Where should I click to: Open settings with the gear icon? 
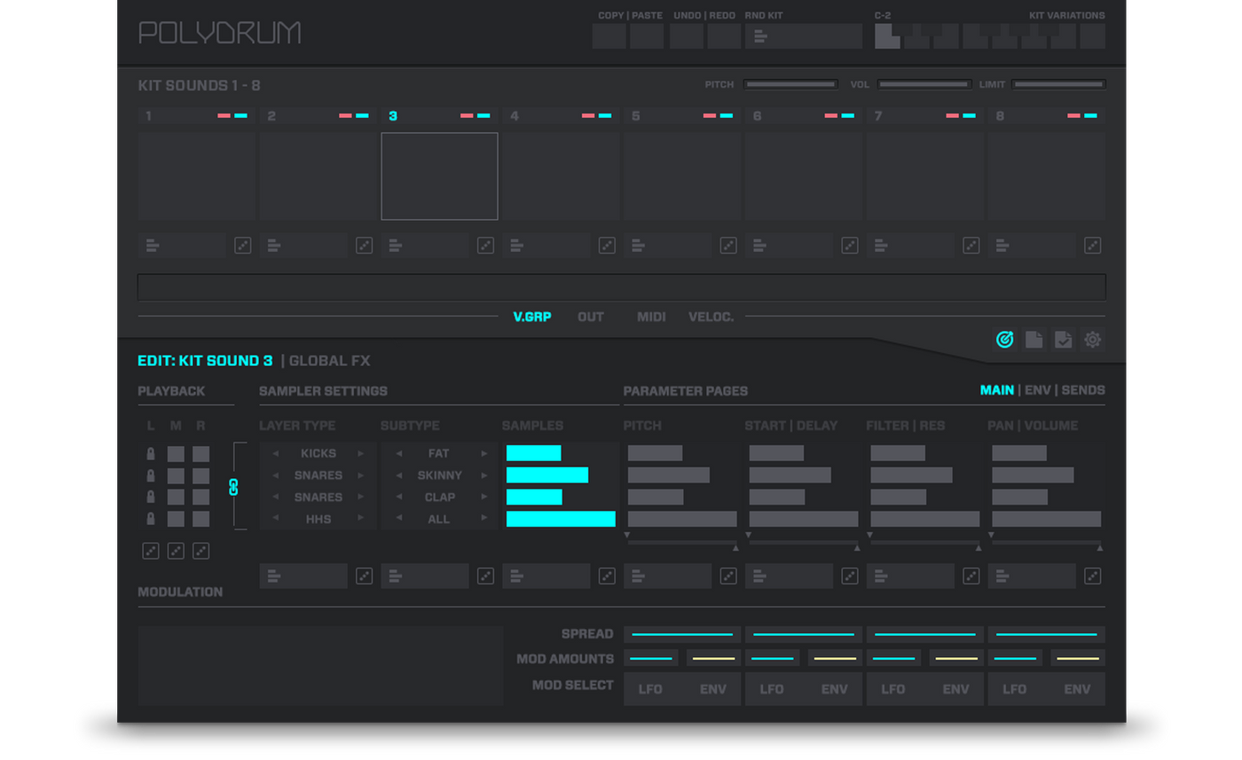[1092, 340]
